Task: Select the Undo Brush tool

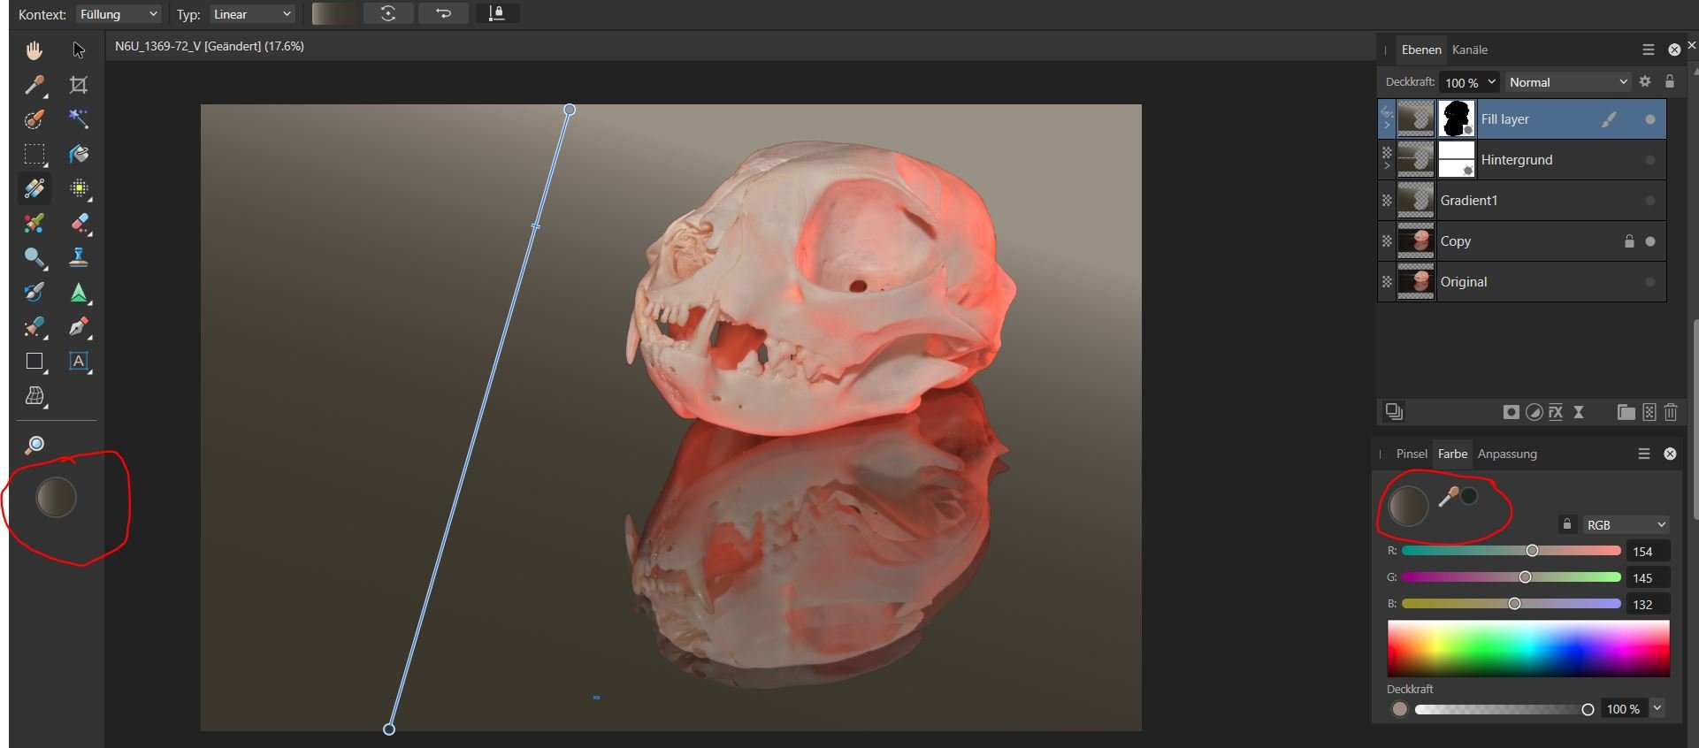Action: [x=34, y=292]
